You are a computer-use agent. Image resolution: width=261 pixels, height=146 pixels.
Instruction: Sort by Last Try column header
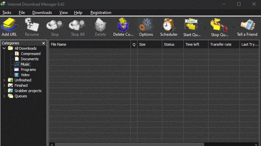249,44
